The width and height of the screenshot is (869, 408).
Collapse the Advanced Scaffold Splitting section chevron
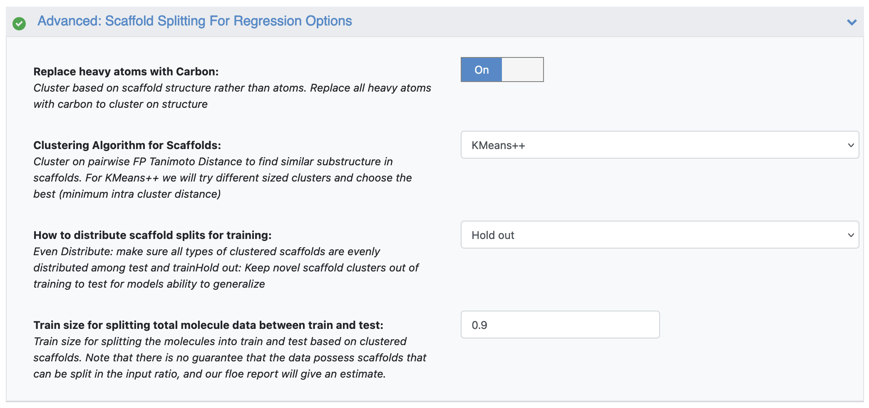852,22
